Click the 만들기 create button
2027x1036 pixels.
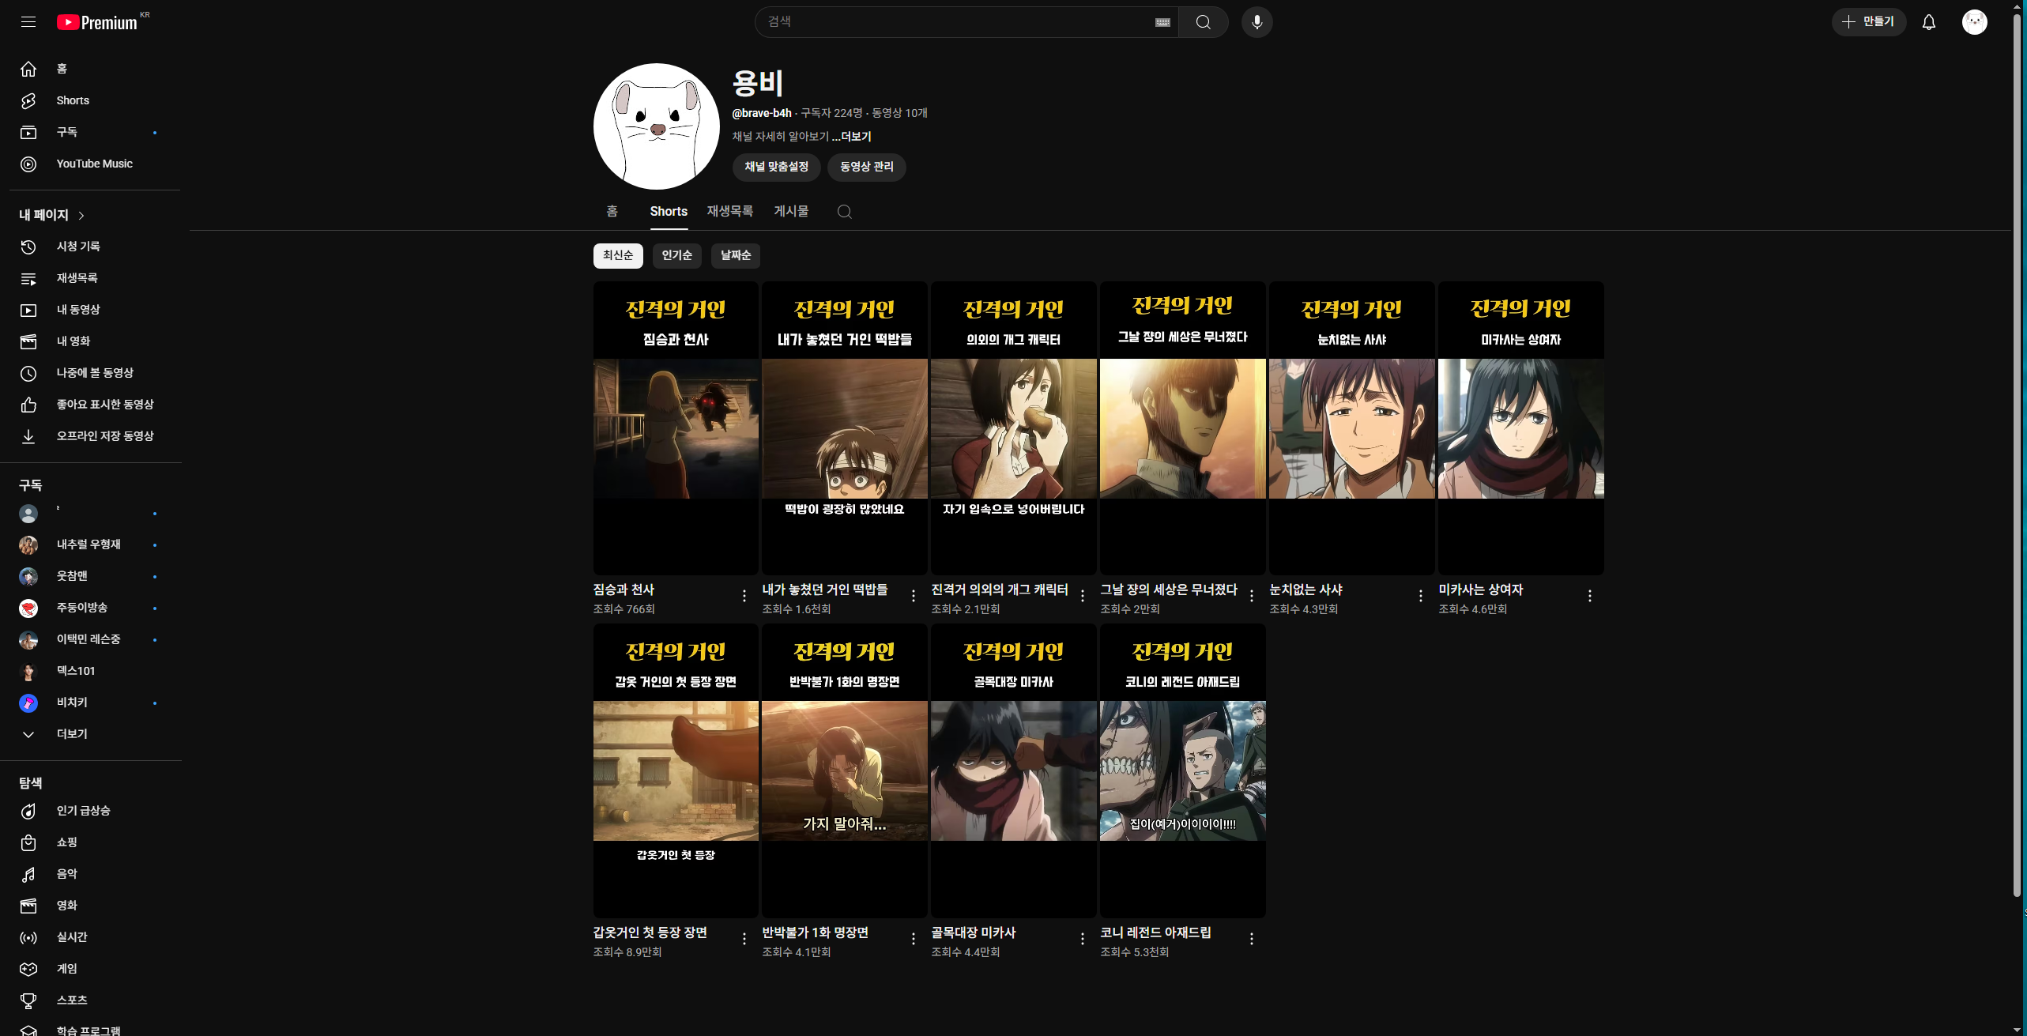pos(1868,22)
